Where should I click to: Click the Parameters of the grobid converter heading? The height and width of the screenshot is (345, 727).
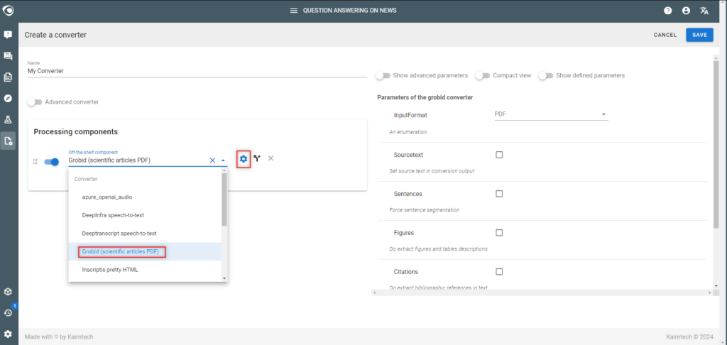pyautogui.click(x=425, y=97)
